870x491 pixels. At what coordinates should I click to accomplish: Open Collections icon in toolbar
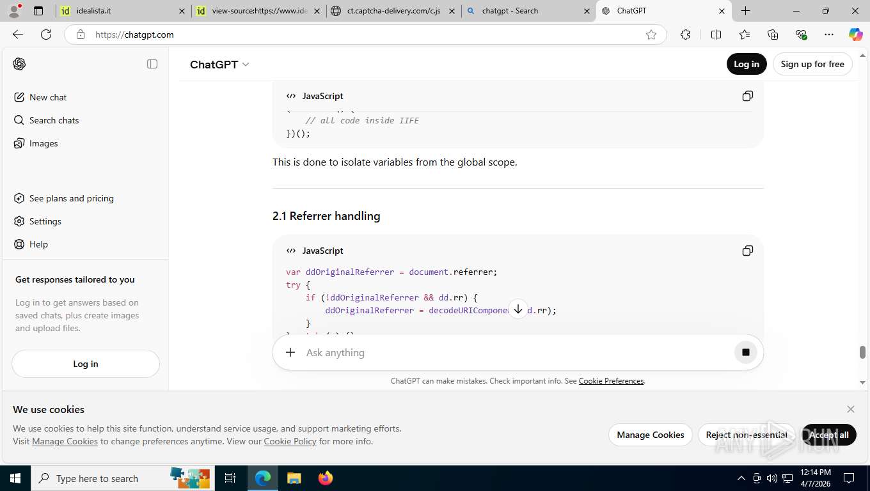click(773, 35)
